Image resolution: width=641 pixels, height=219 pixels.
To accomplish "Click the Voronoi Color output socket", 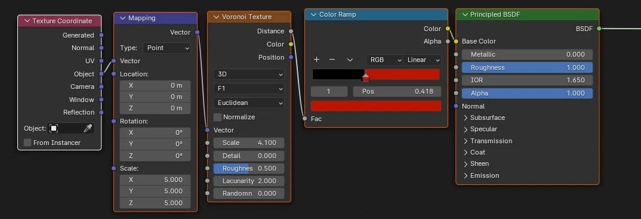I will pos(291,44).
